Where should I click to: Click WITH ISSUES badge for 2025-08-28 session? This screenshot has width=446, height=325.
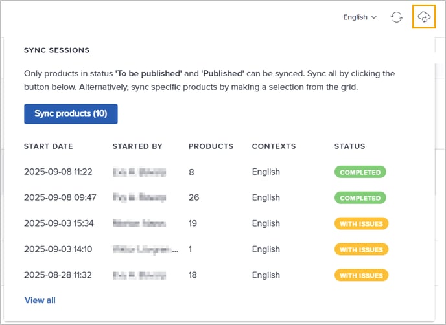pos(361,275)
